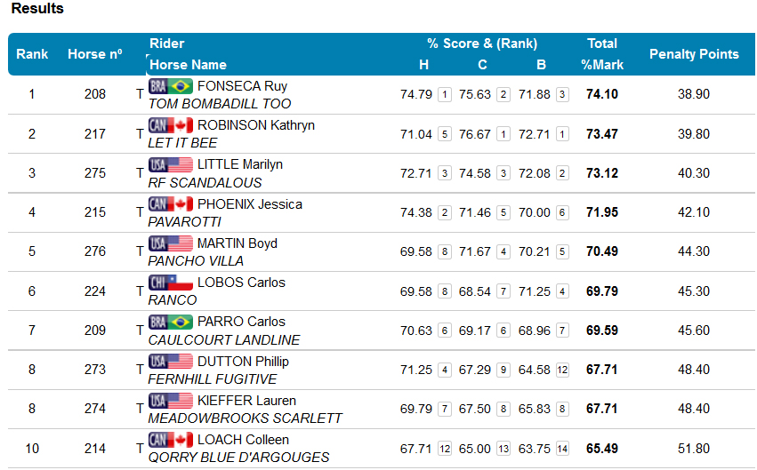Click rank badge 1 next to 74.79
This screenshot has height=470, width=757.
coord(444,94)
